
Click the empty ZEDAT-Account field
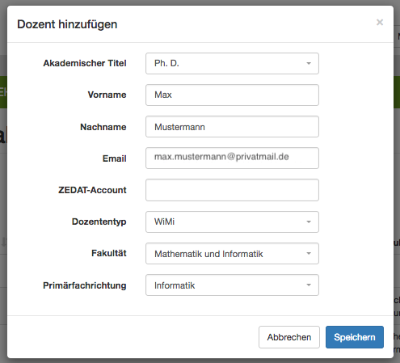pos(232,190)
